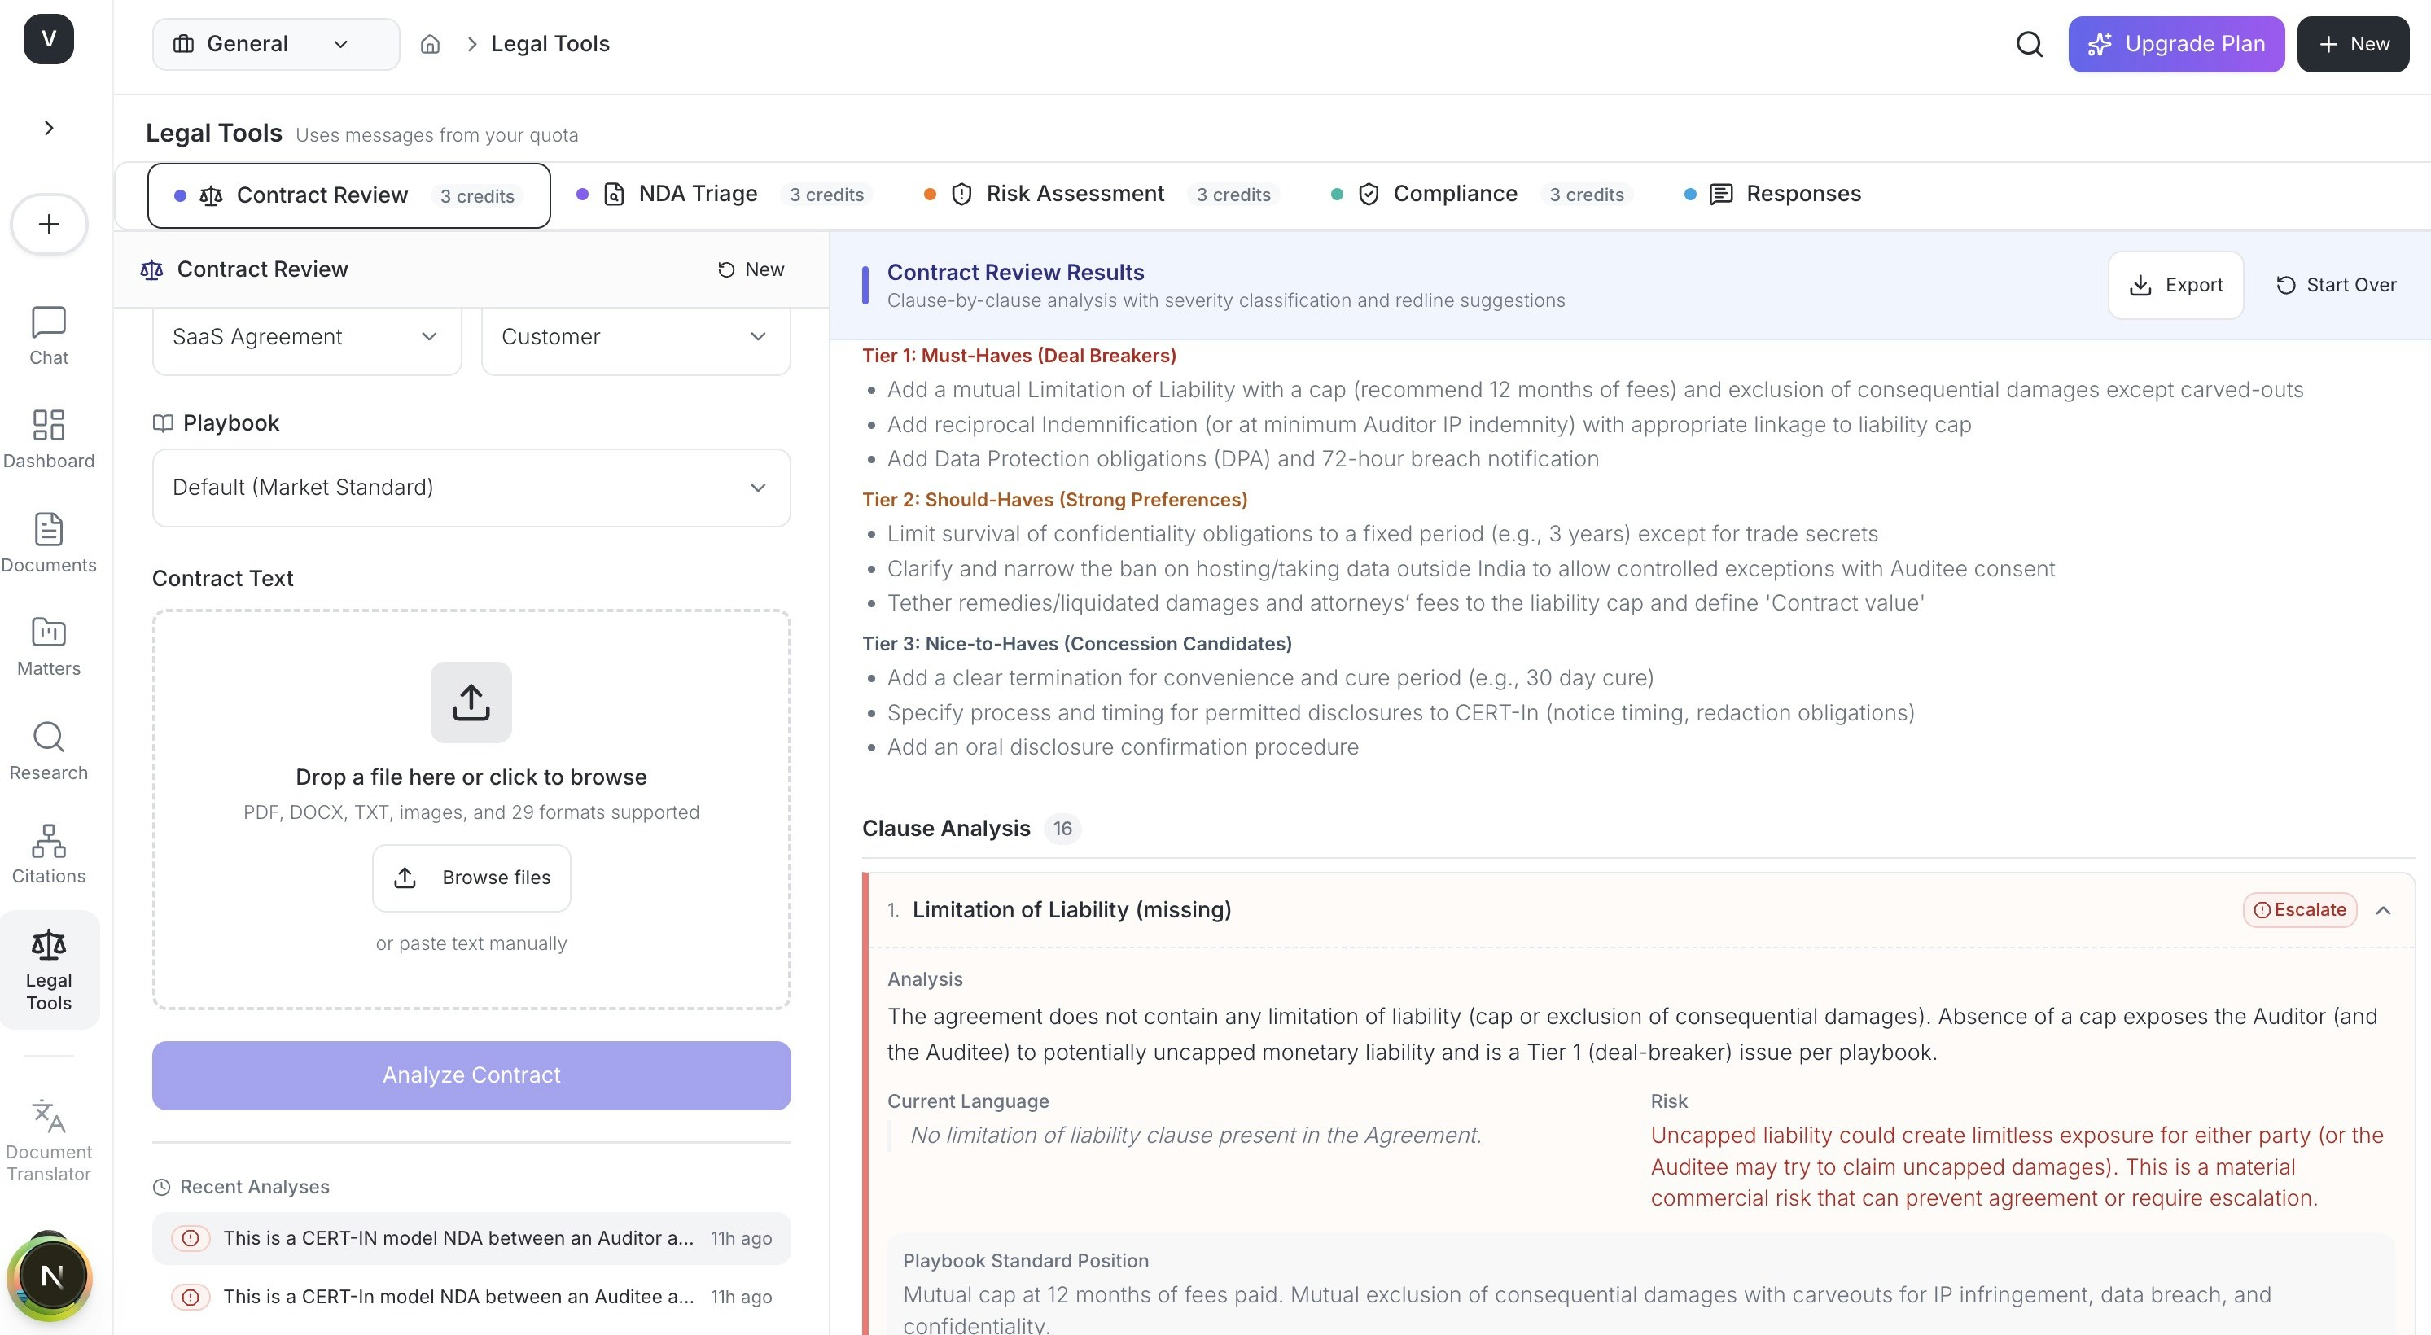Open the Default (Market Standard) playbook dropdown

pos(472,488)
